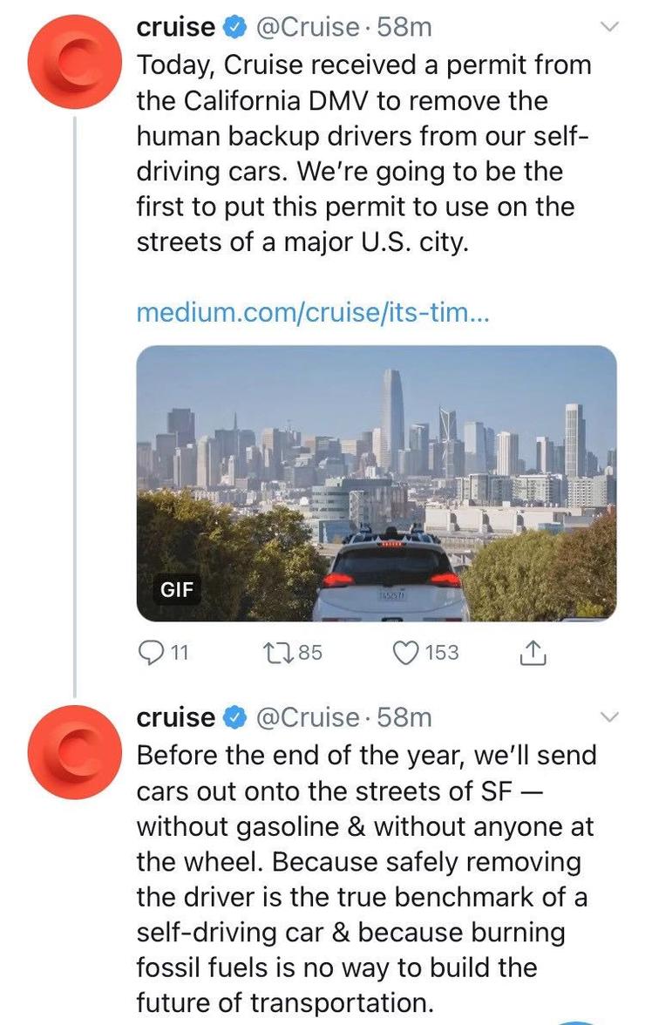Open the @Cruise handle on first tweet
Image resolution: width=645 pixels, height=1025 pixels.
point(307,27)
